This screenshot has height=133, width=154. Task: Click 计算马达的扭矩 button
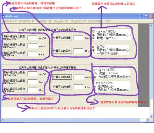pyautogui.click(x=62, y=87)
